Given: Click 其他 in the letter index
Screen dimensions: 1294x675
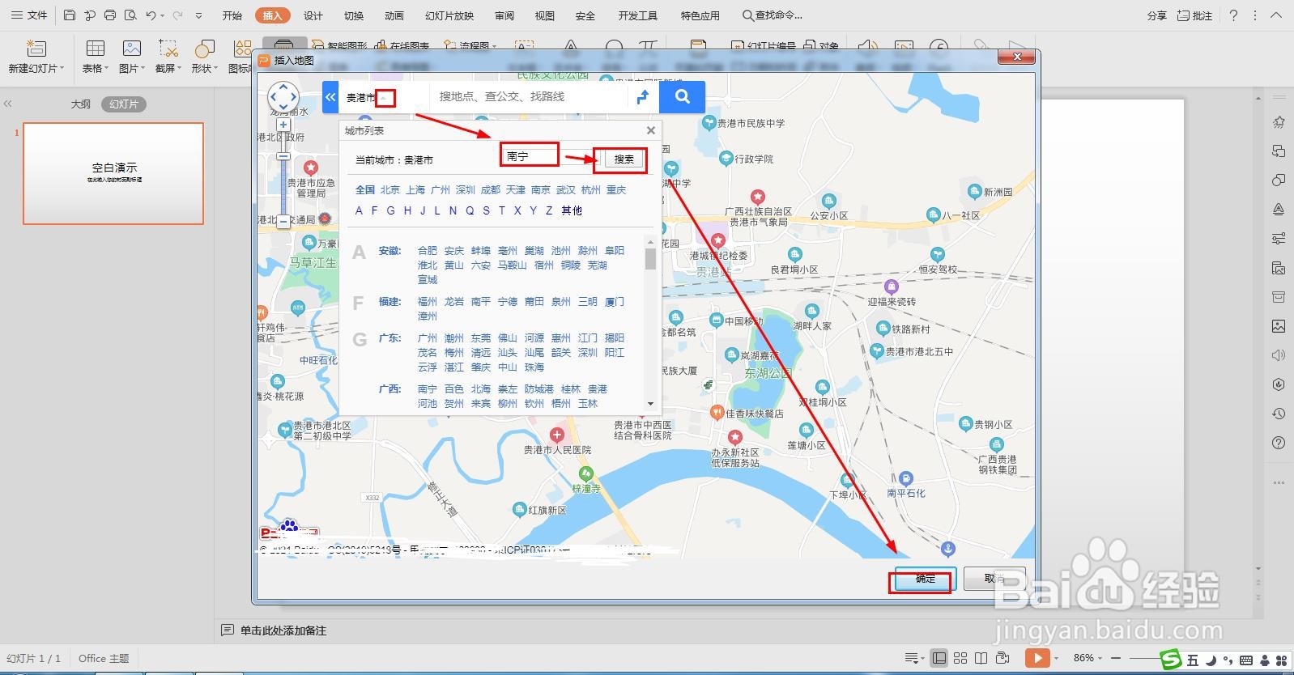Looking at the screenshot, I should click(x=572, y=210).
